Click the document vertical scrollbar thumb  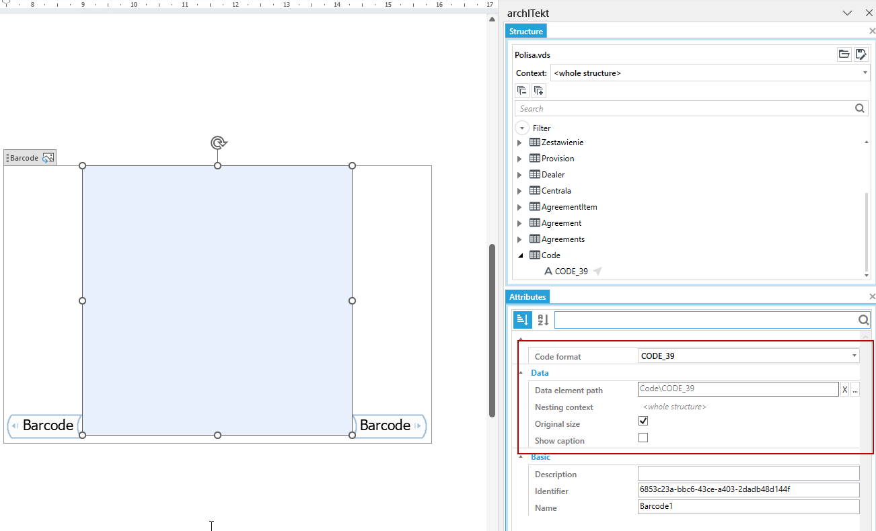pos(492,330)
